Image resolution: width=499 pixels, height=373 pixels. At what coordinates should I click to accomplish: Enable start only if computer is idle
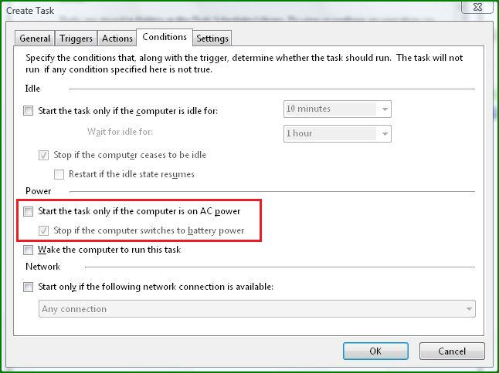[29, 111]
